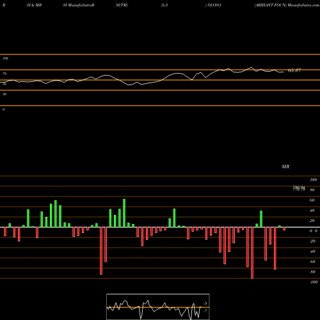This screenshot has height=320, width=320.
Task: Click the -7 label in the mini chart
Action: coord(205,311)
